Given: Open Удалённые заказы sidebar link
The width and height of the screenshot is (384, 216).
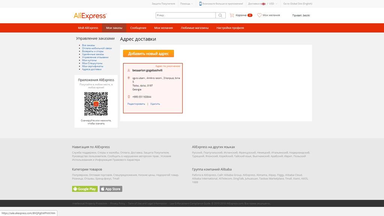Looking at the screenshot, I should [x=93, y=54].
